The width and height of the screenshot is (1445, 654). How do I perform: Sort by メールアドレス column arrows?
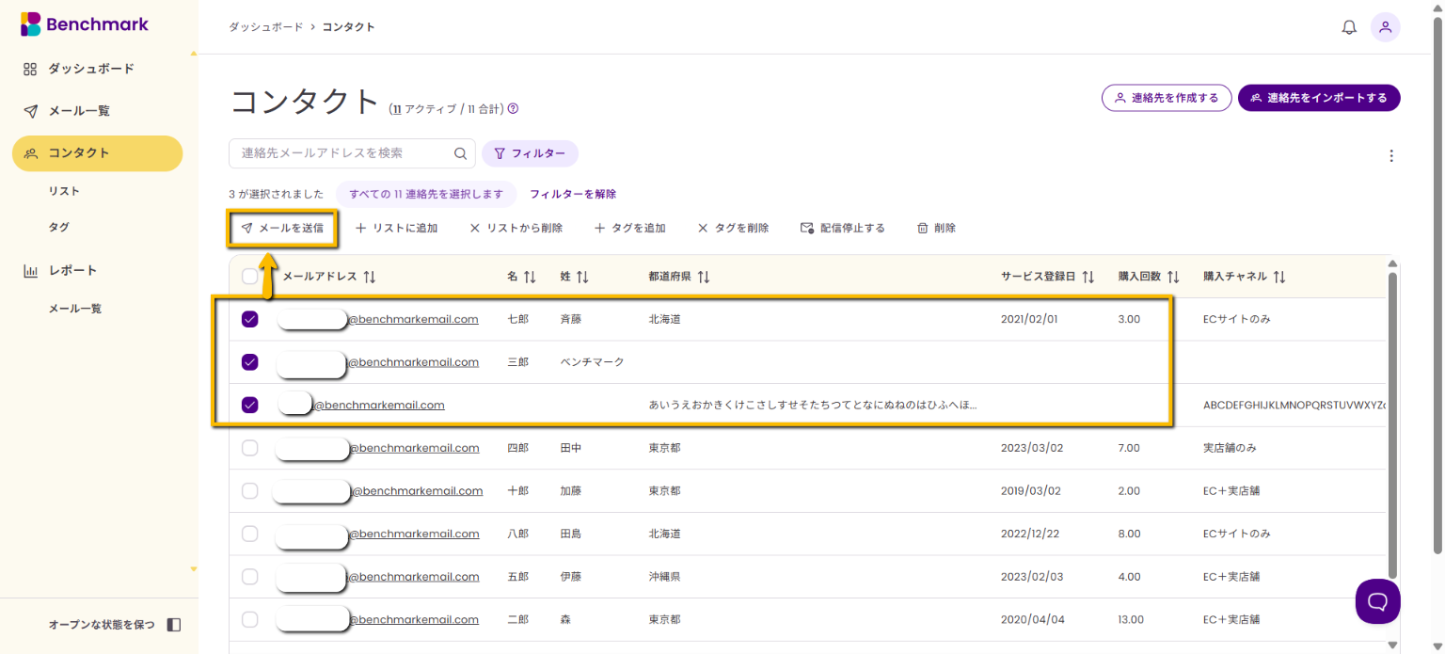[x=370, y=277]
